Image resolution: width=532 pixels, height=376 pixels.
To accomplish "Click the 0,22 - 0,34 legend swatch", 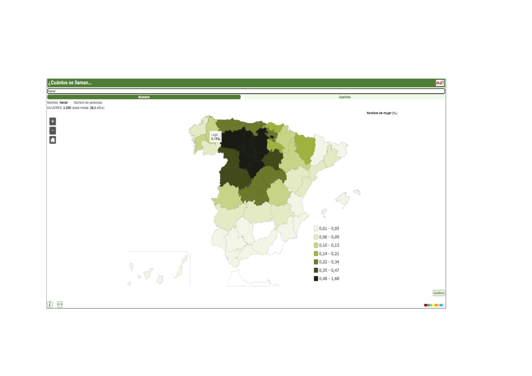I will [x=316, y=262].
